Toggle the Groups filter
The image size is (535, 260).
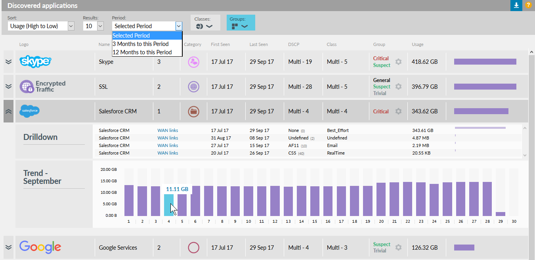coord(240,26)
